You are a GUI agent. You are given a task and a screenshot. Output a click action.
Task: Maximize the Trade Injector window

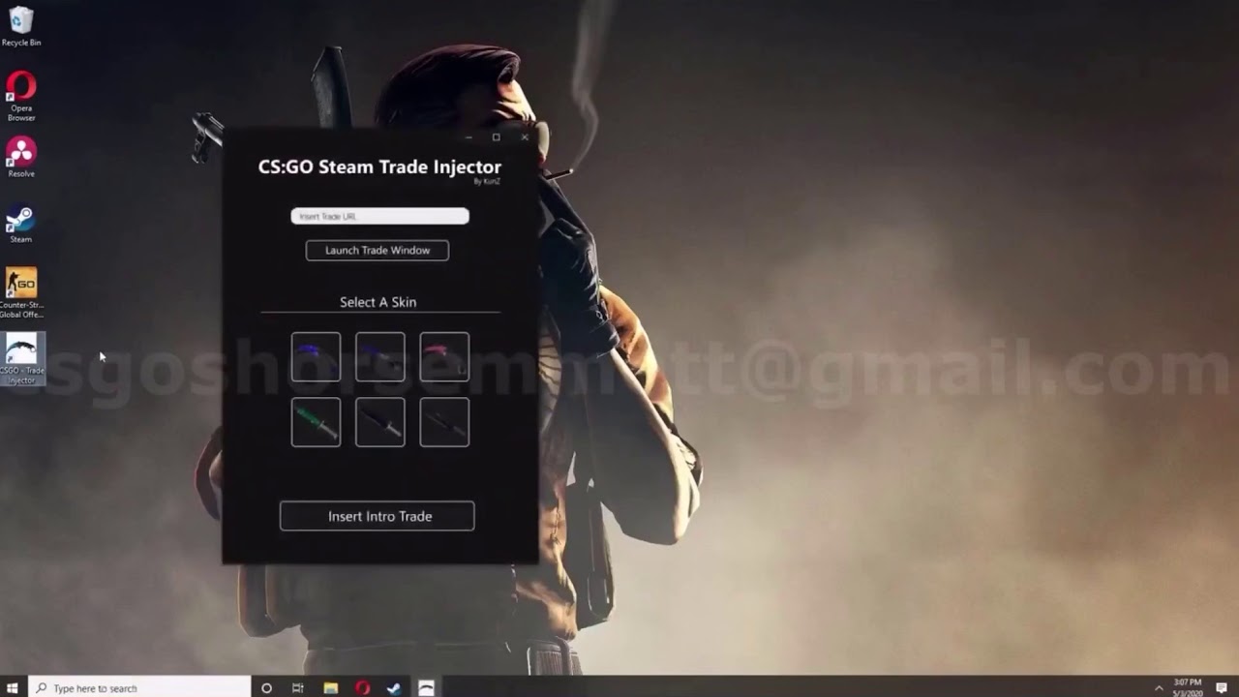coord(497,137)
